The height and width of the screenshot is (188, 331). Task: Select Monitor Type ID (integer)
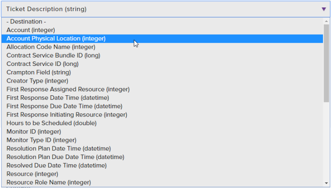click(41, 140)
